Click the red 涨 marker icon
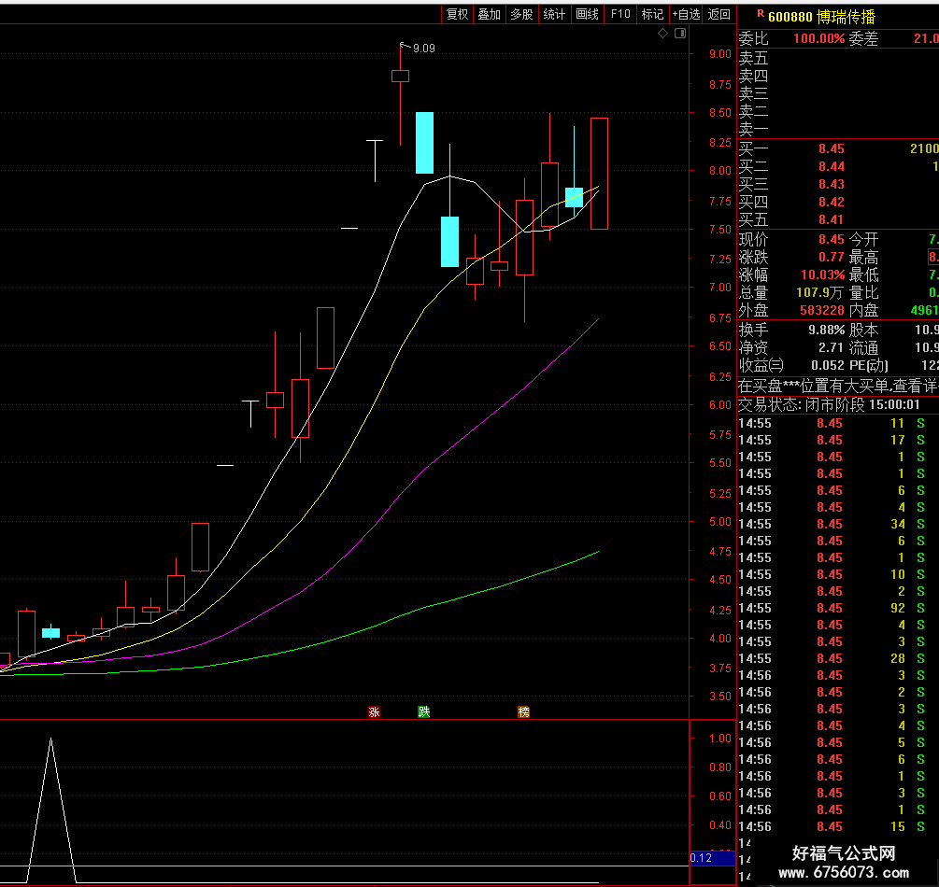Viewport: 939px width, 887px height. point(375,711)
